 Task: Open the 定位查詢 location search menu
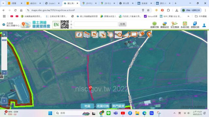pyautogui.click(x=175, y=25)
